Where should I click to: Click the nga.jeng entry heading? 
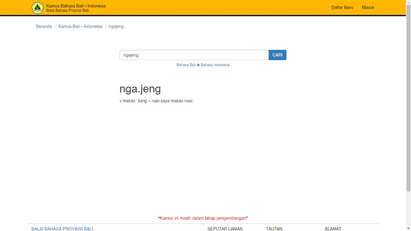pyautogui.click(x=140, y=89)
